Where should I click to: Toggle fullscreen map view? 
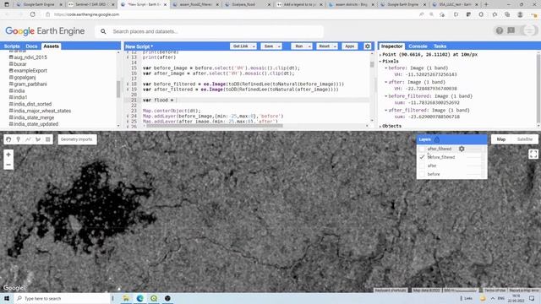[x=533, y=154]
